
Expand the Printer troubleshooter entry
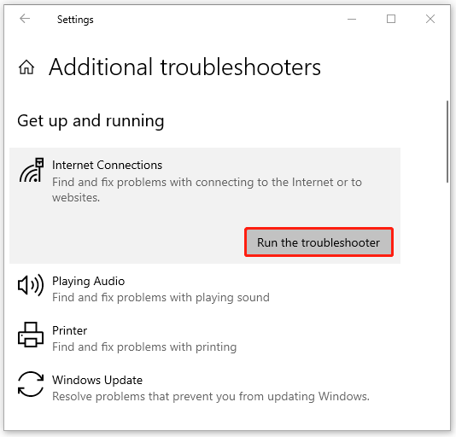pyautogui.click(x=205, y=339)
